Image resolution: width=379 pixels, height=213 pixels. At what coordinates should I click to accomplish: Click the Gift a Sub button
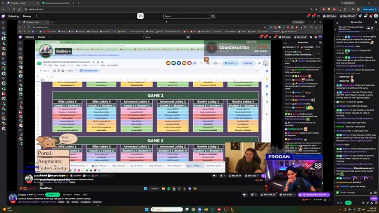click(287, 195)
